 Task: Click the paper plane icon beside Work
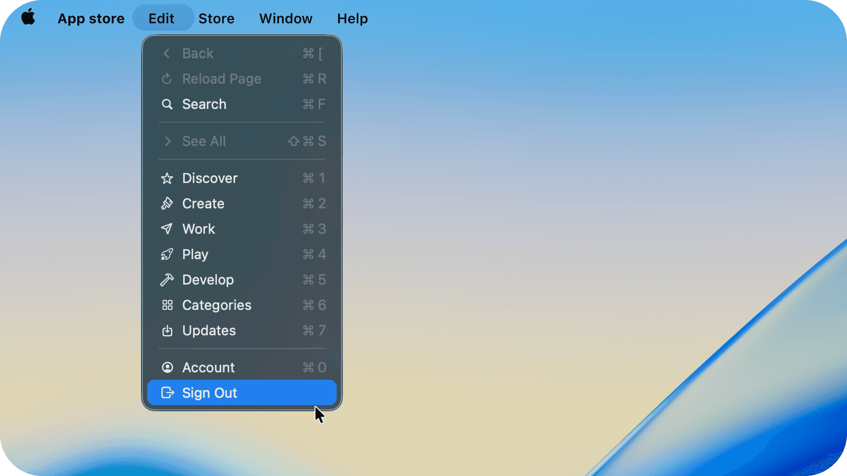[167, 229]
